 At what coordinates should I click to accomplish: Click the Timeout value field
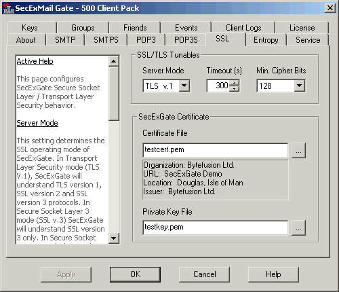(218, 86)
